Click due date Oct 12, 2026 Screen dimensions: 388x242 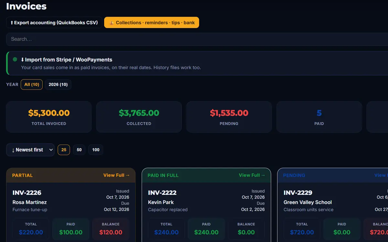tap(116, 209)
